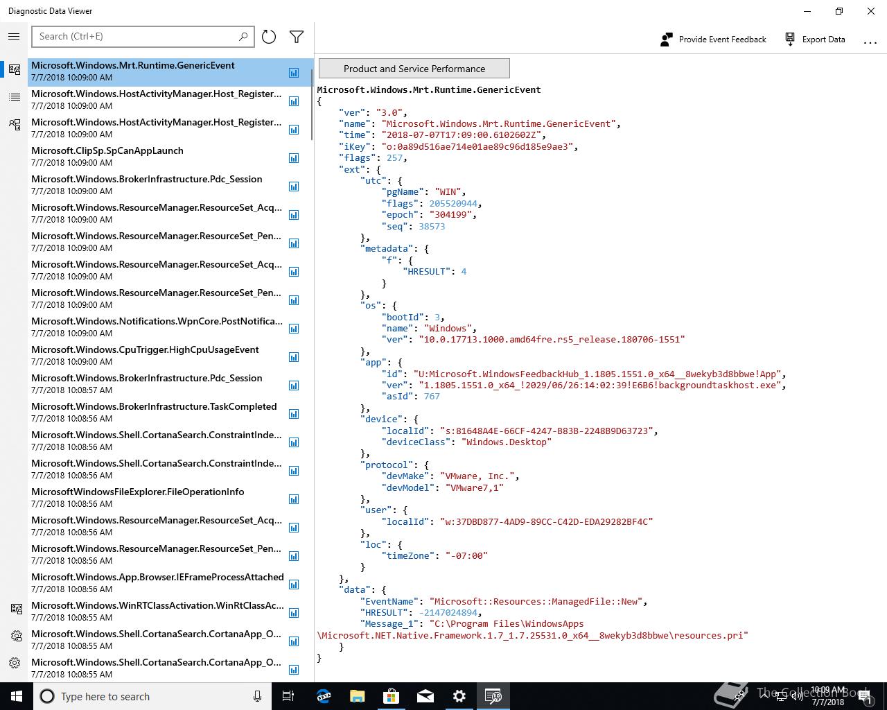Click chart icon for BrokerInfrastructure.TaskCompleted row
887x710 pixels.
click(x=294, y=414)
